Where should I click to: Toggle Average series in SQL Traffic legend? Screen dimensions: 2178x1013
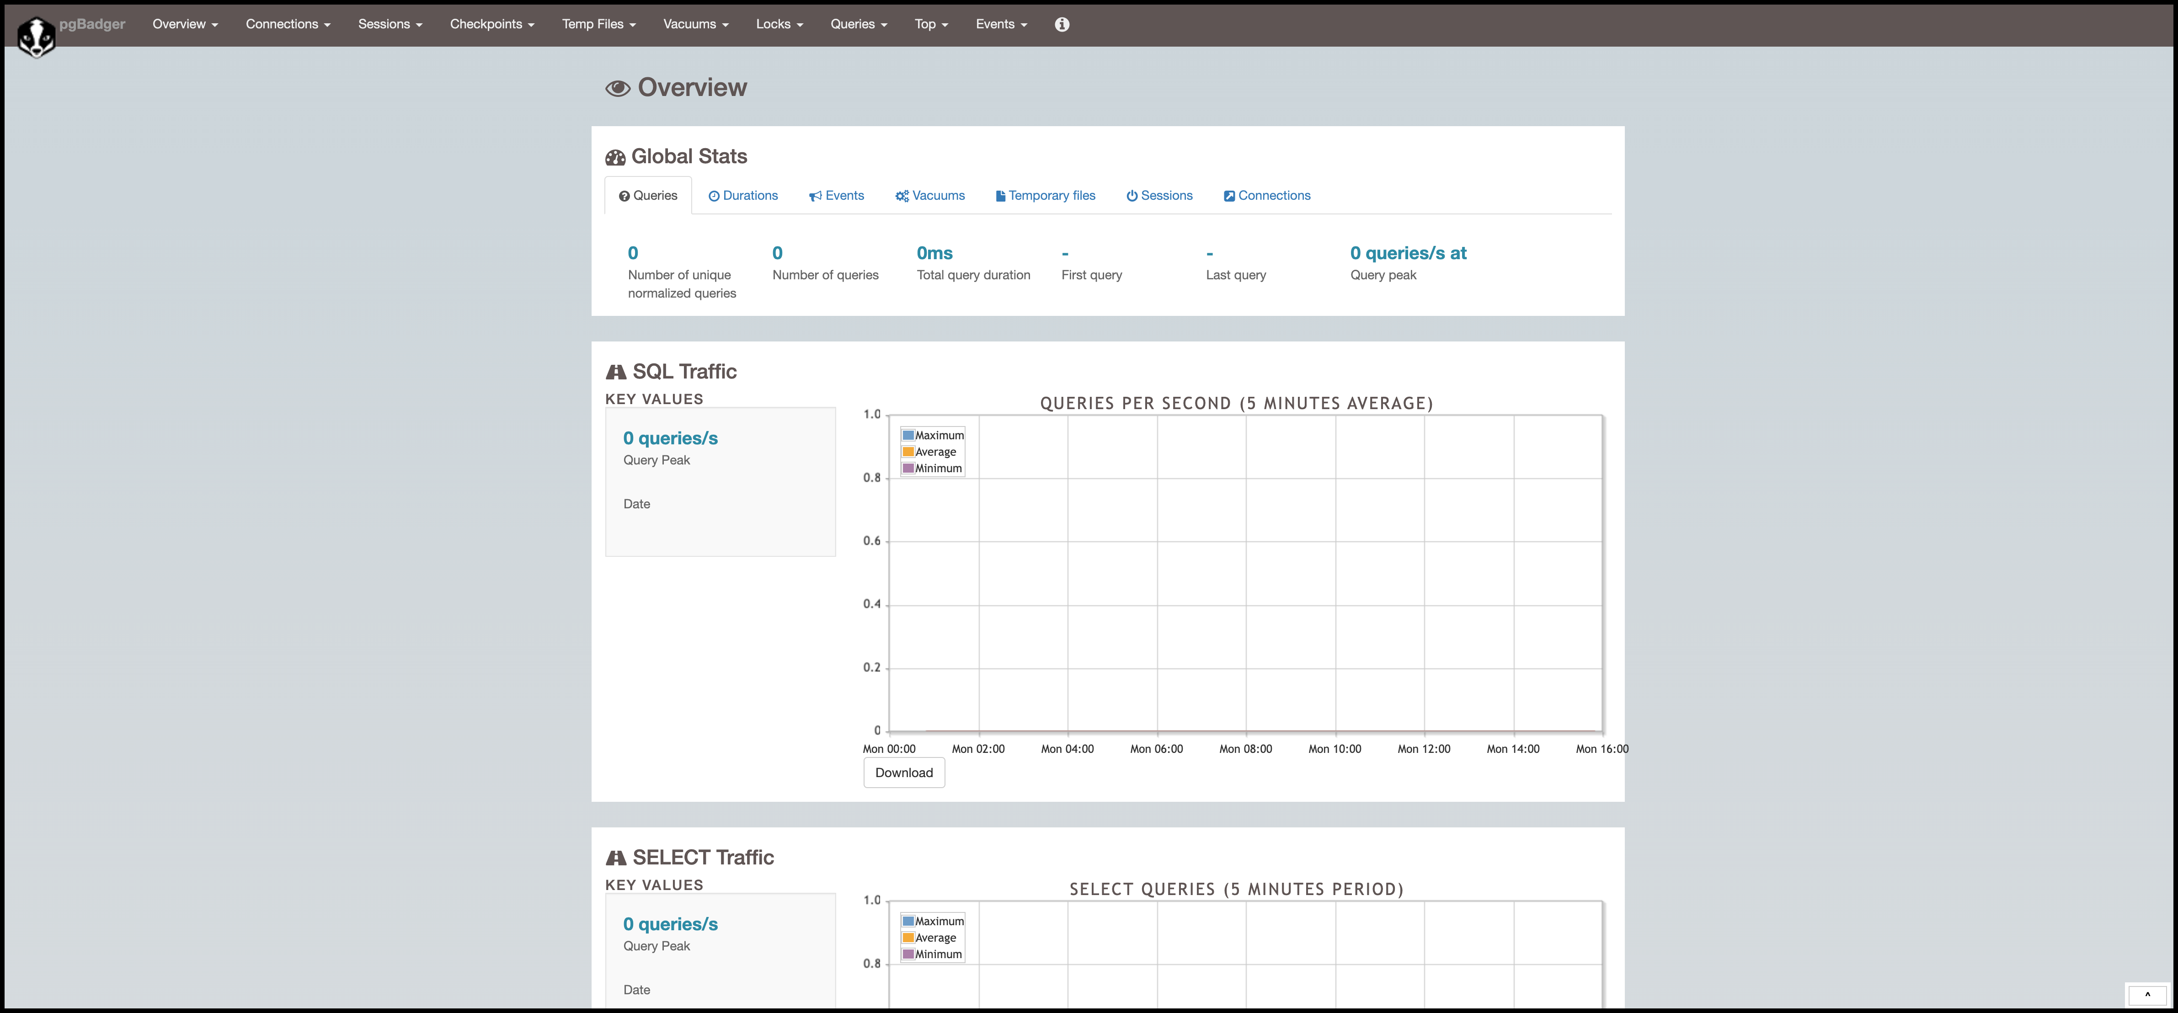pyautogui.click(x=935, y=452)
